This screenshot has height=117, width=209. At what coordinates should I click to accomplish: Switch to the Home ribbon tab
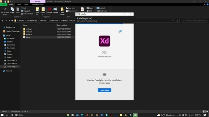(x=11, y=5)
